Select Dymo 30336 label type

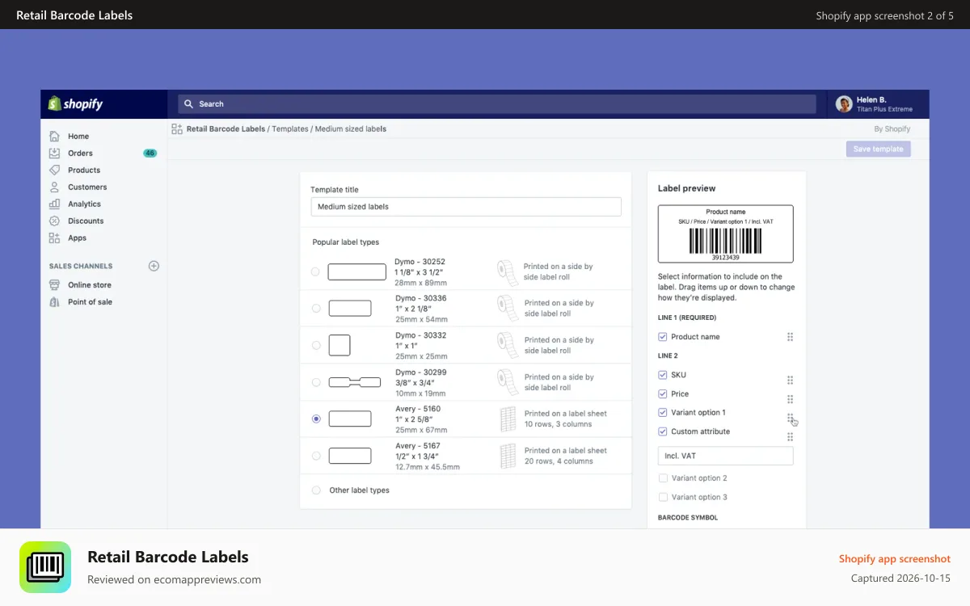tap(315, 308)
